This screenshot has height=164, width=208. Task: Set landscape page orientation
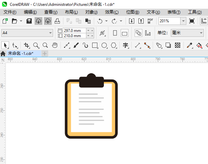click(x=125, y=33)
